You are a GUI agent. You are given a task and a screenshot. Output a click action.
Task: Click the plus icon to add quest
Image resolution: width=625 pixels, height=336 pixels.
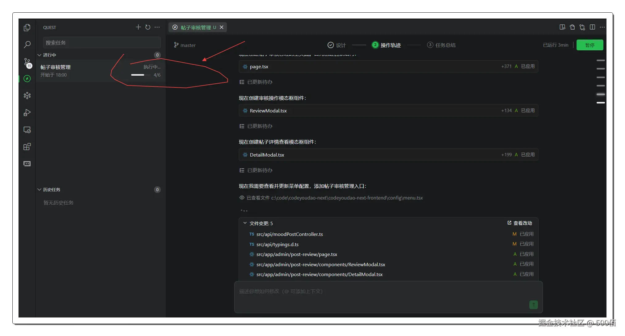[x=138, y=27]
